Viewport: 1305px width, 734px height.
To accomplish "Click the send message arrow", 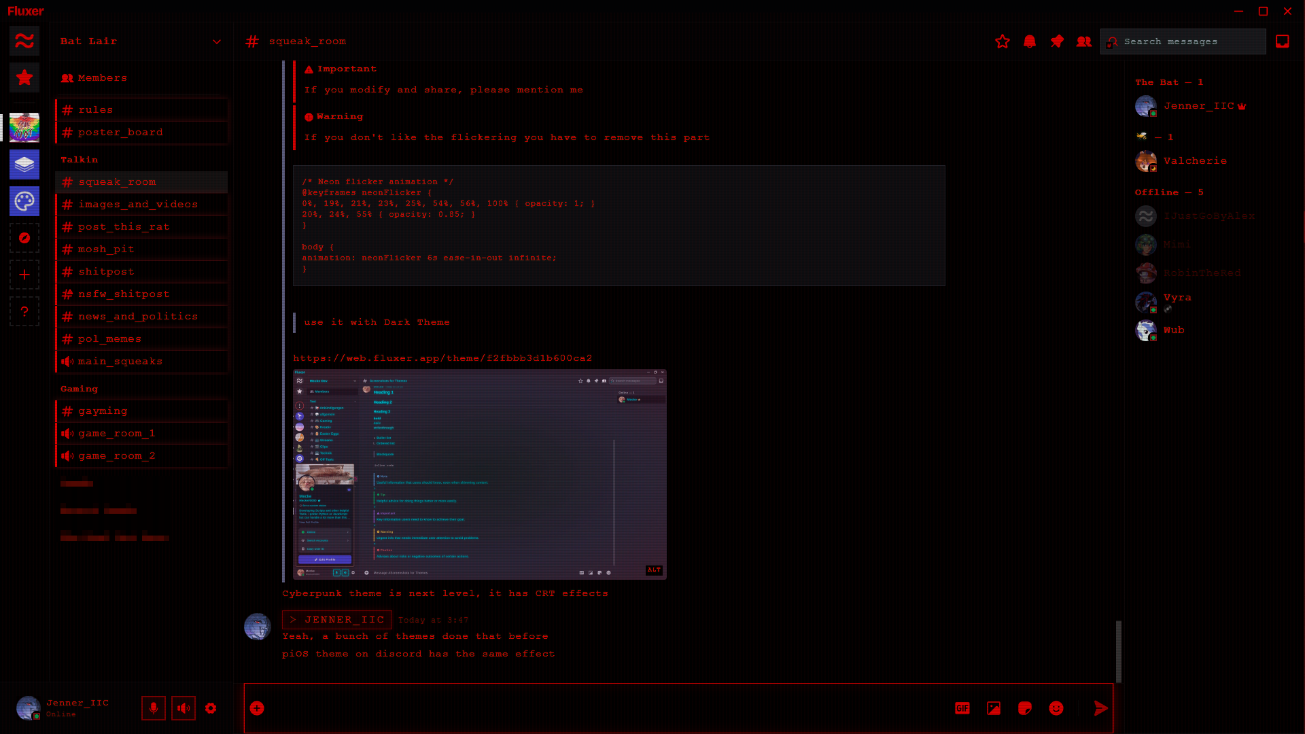I will coord(1100,708).
